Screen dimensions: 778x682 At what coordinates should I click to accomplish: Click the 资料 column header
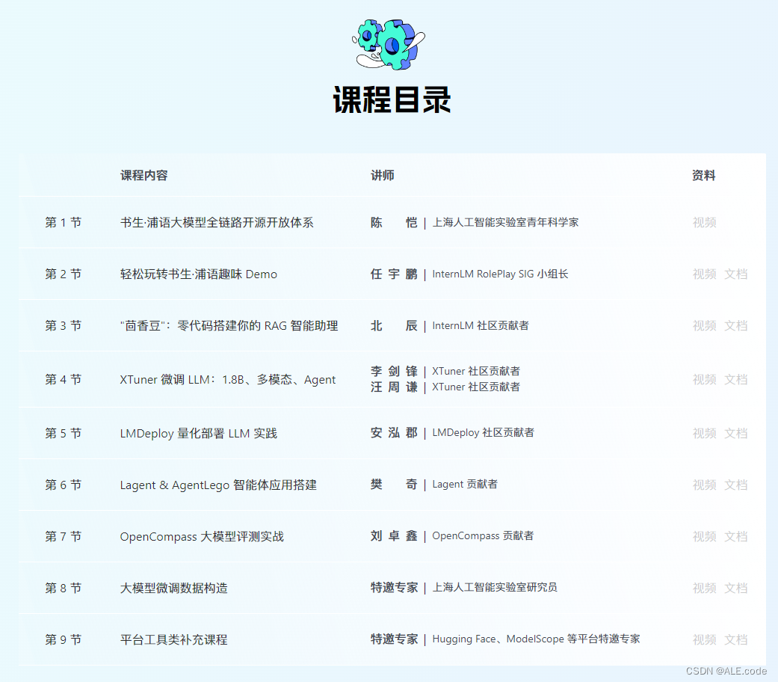click(703, 175)
